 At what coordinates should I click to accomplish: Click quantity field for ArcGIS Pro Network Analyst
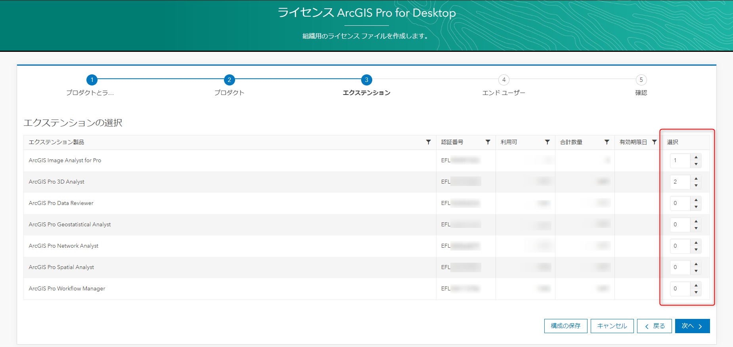680,246
